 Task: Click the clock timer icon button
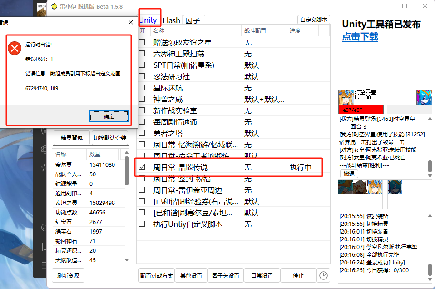pyautogui.click(x=323, y=275)
